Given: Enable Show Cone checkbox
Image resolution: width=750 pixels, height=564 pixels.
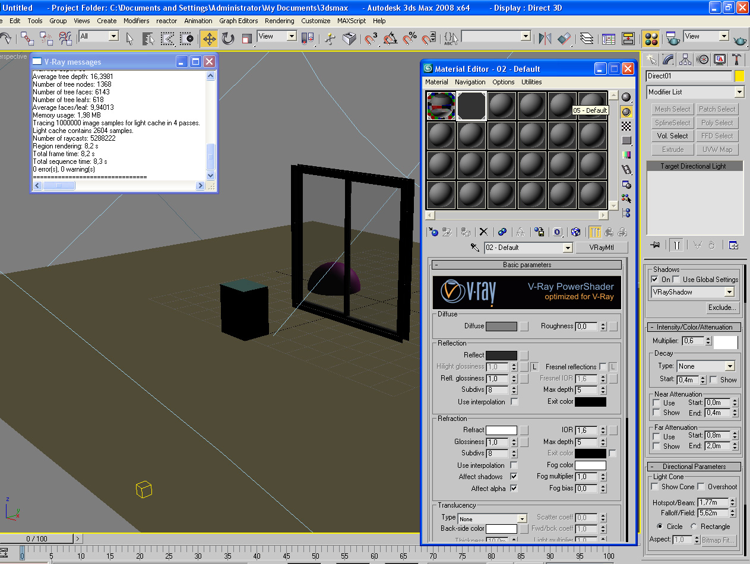Looking at the screenshot, I should (x=656, y=487).
